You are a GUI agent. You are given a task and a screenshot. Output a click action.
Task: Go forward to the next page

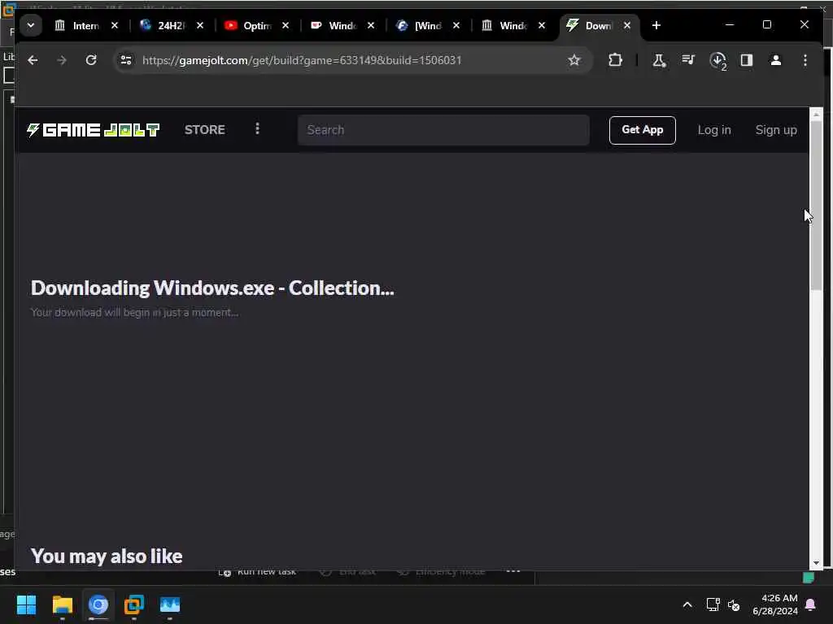point(62,60)
